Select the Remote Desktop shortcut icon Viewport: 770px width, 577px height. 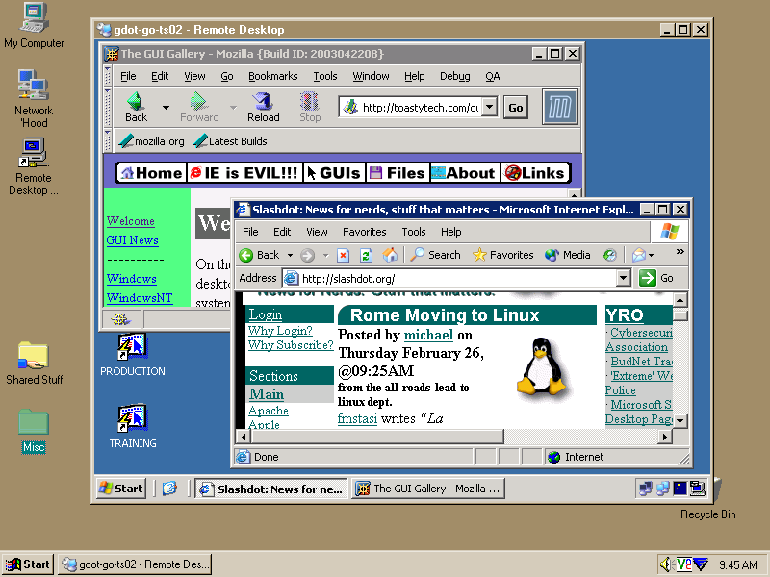34,166
